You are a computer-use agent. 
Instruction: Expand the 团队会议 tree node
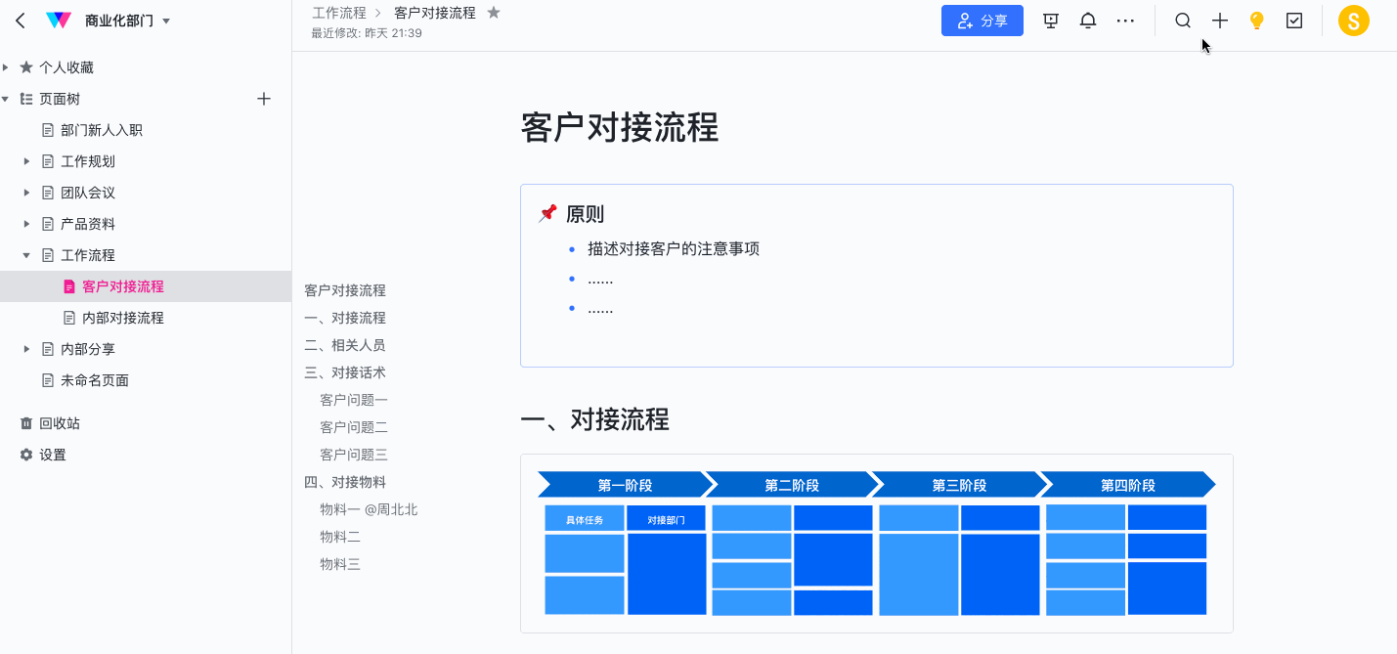[27, 193]
